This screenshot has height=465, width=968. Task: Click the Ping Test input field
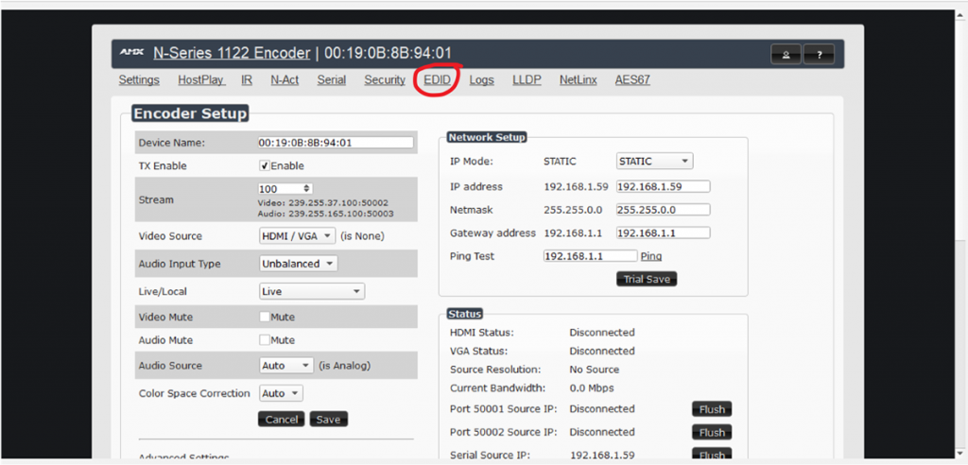coord(590,256)
